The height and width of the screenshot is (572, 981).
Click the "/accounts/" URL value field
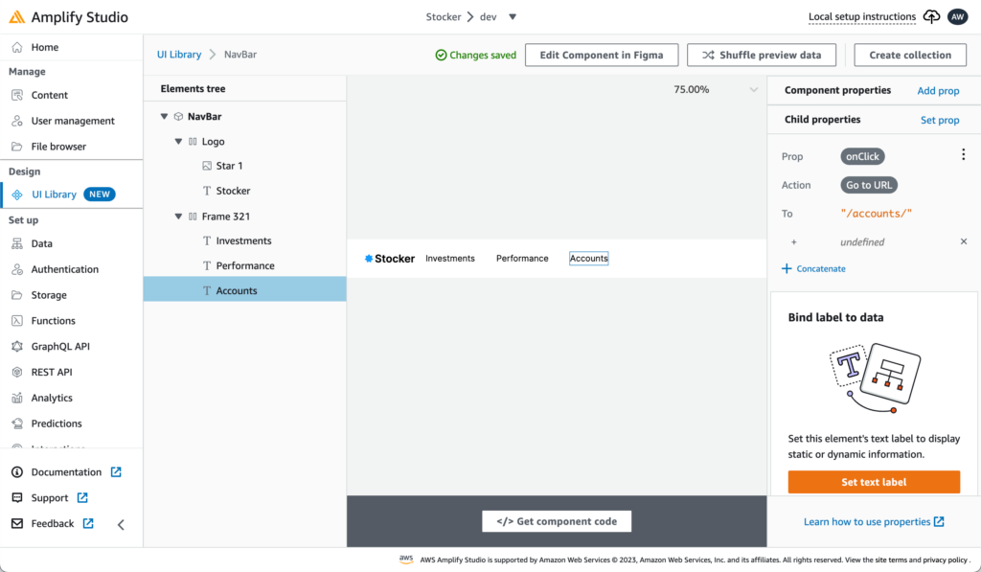coord(876,214)
